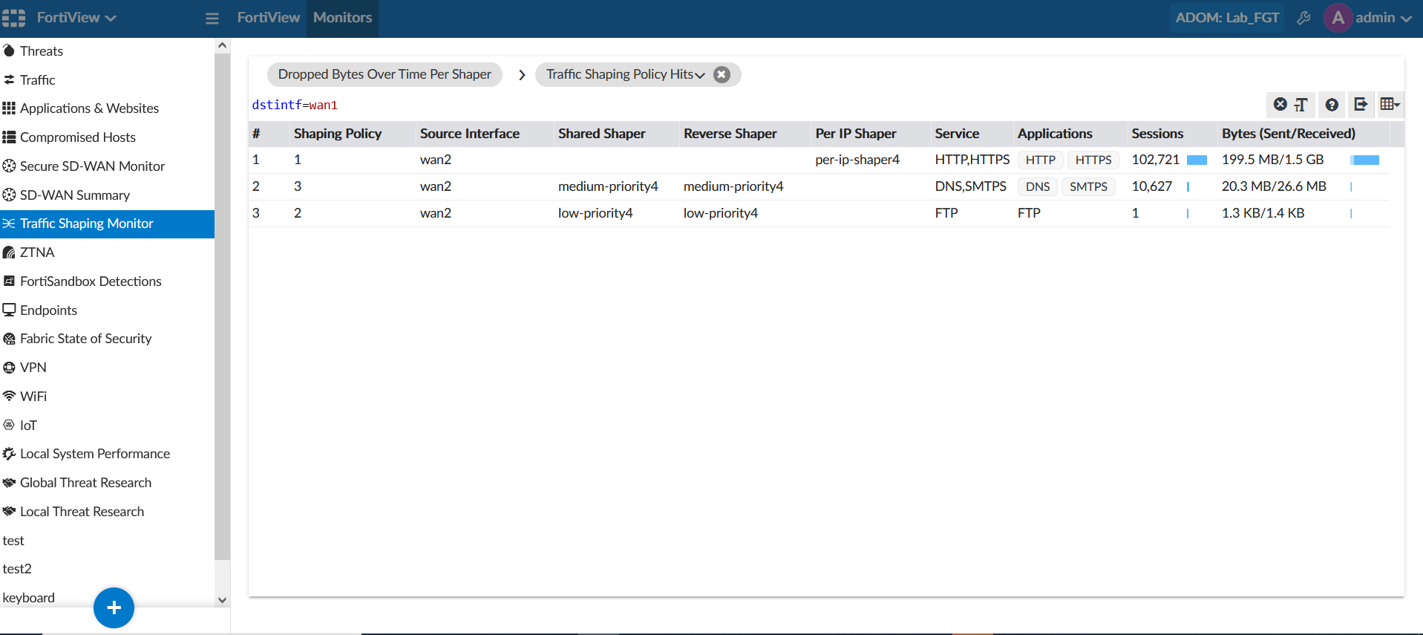This screenshot has height=635, width=1423.
Task: Sort by the Per IP Shaper column header
Action: (x=856, y=134)
